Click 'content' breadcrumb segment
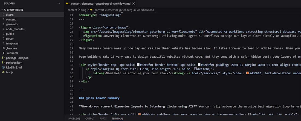 click(x=72, y=10)
